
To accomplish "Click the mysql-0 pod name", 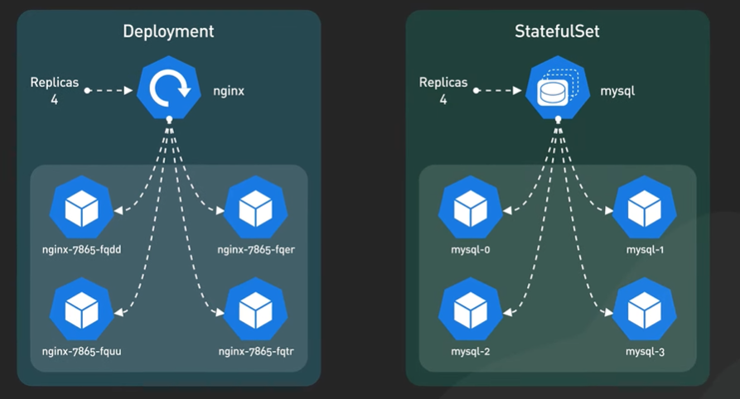I will coord(471,250).
